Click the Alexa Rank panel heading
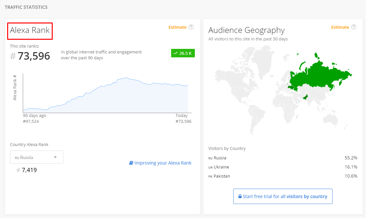 (x=30, y=30)
